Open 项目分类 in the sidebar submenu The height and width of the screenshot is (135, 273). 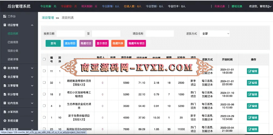pyautogui.click(x=13, y=51)
